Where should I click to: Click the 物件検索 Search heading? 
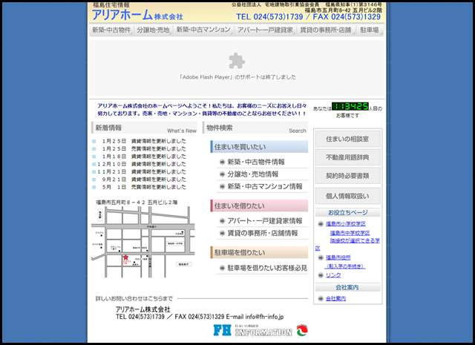click(x=255, y=128)
